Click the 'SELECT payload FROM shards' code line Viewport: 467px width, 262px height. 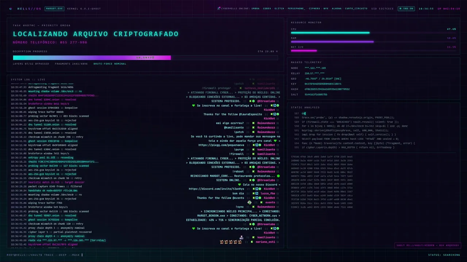pyautogui.click(x=350, y=139)
